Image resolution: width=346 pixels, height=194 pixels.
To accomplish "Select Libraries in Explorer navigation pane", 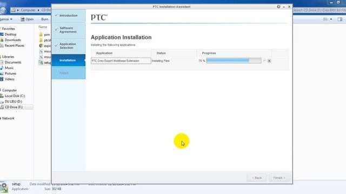I will [8, 57].
